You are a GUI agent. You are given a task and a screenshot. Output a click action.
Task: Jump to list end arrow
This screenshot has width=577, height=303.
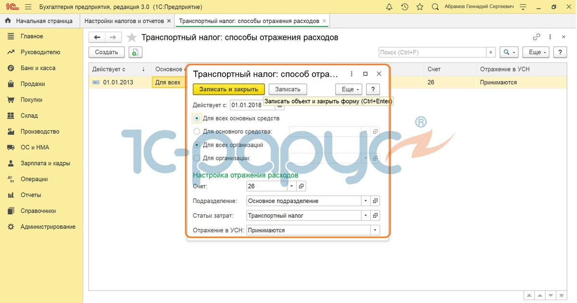point(562,295)
